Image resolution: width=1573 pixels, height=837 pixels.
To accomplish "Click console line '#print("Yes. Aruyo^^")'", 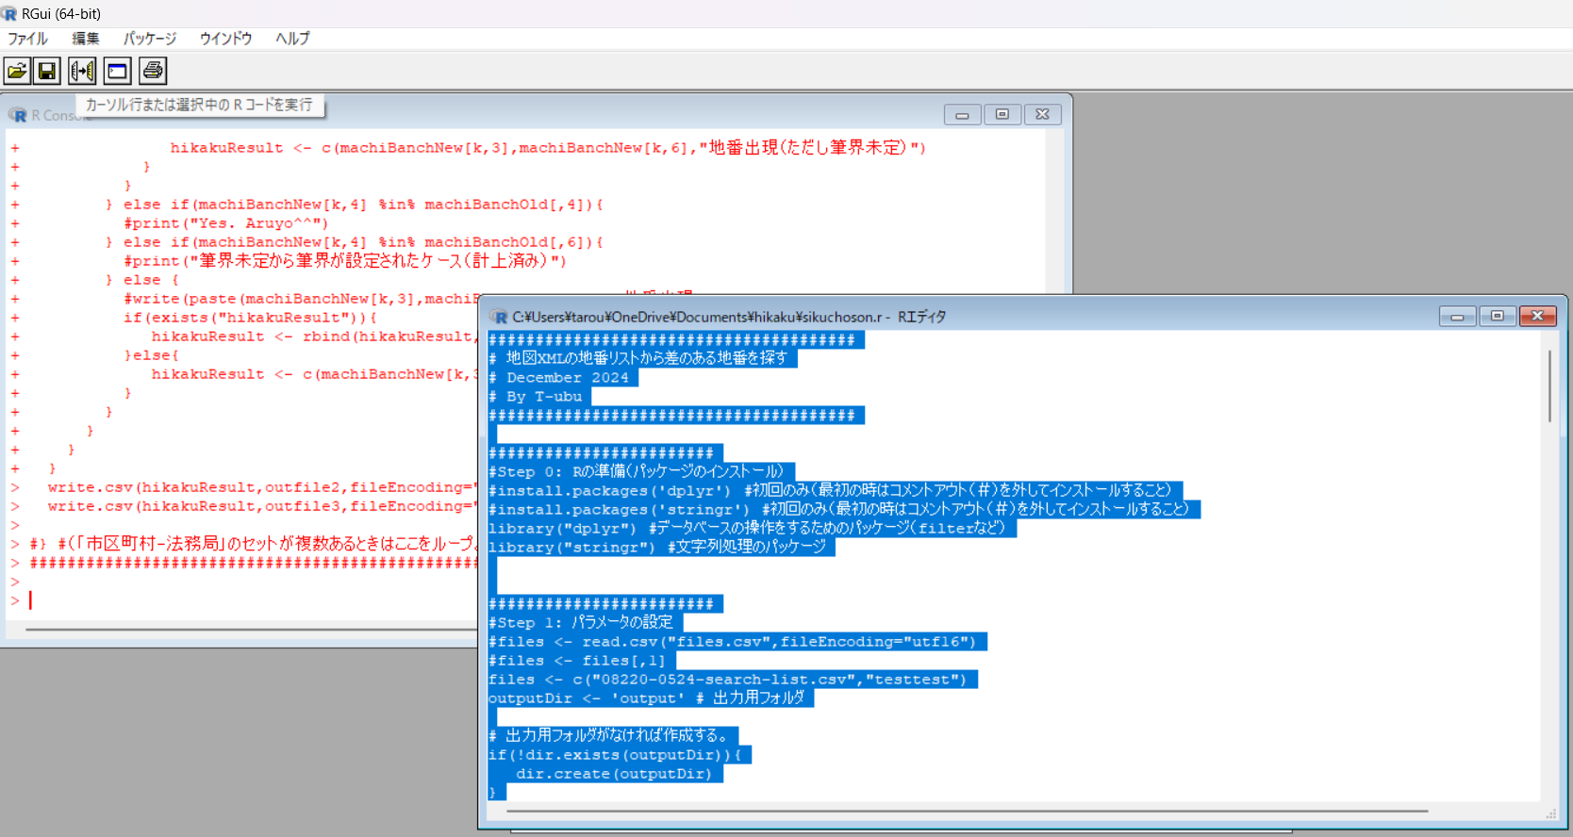I will [x=225, y=223].
